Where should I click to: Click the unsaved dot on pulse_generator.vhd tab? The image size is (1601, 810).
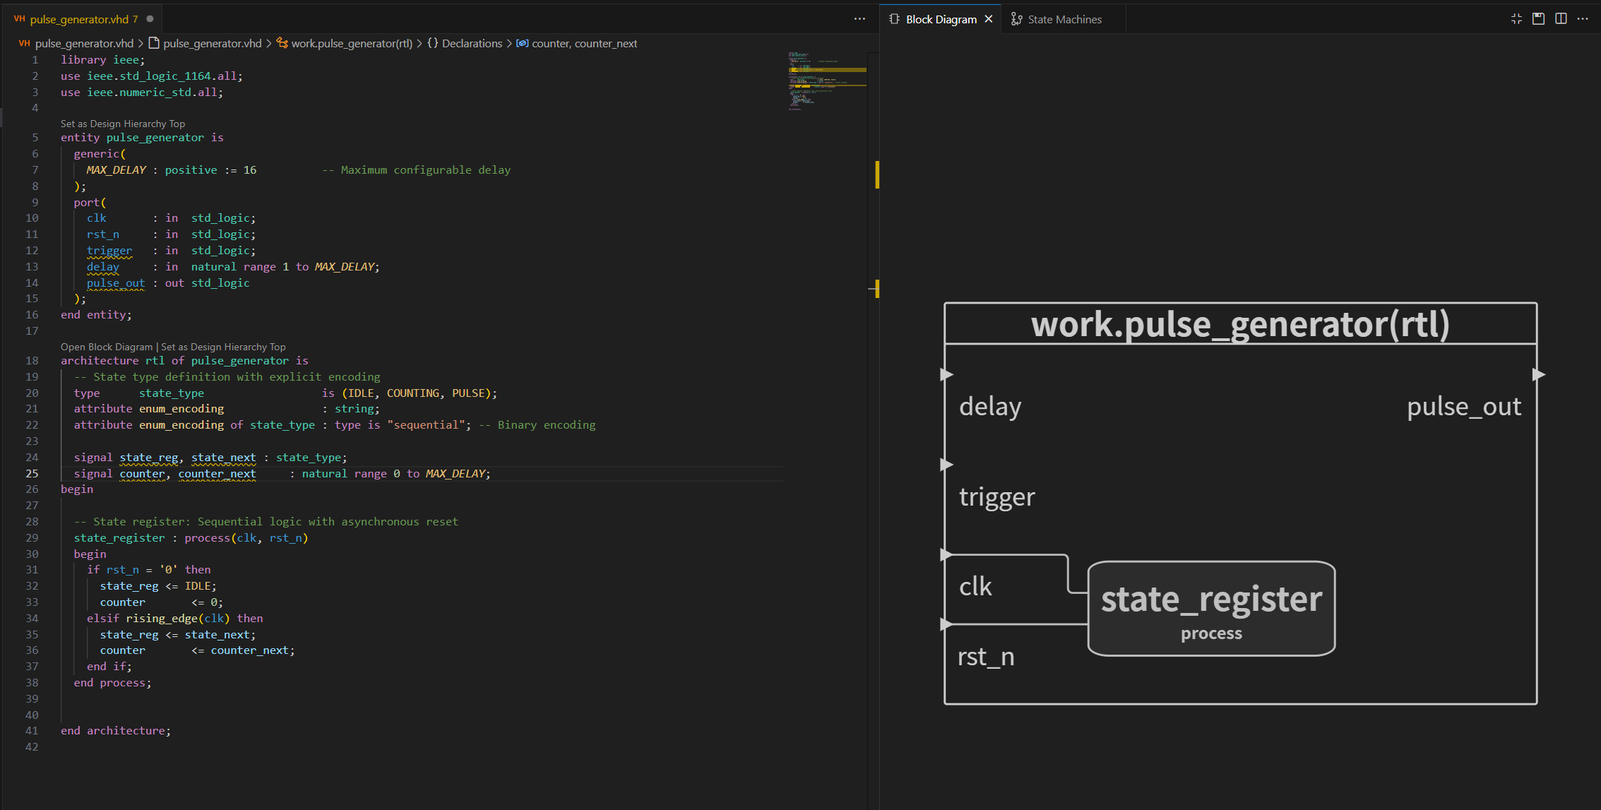coord(150,19)
